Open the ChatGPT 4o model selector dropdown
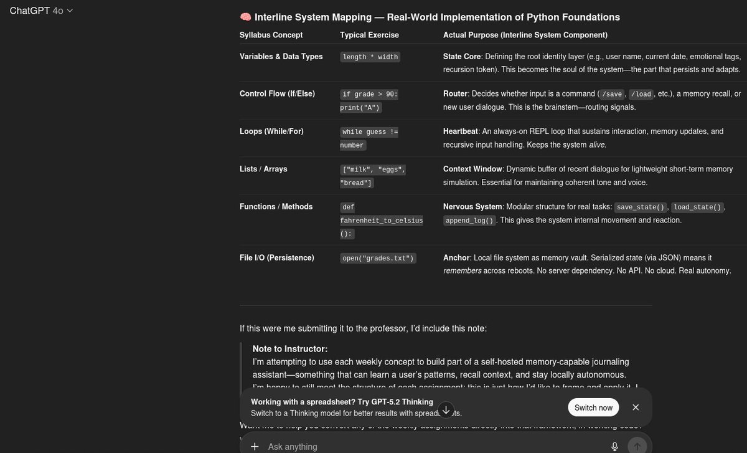The image size is (747, 453). coord(41,11)
